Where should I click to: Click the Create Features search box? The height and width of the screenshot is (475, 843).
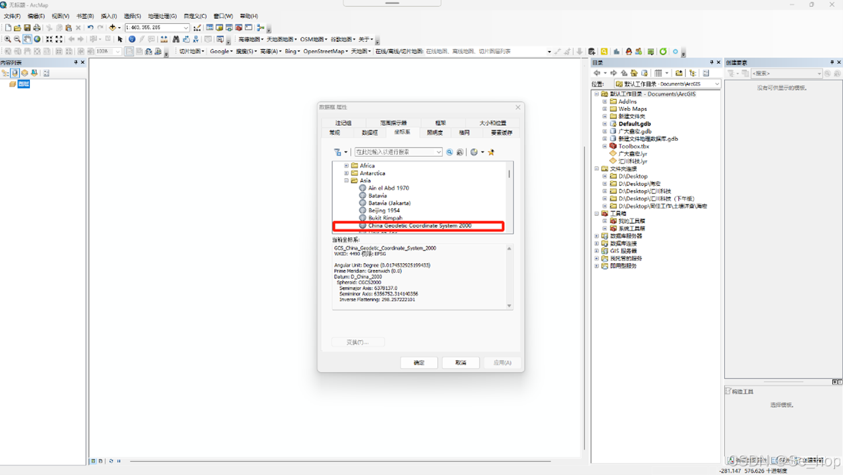pos(787,73)
